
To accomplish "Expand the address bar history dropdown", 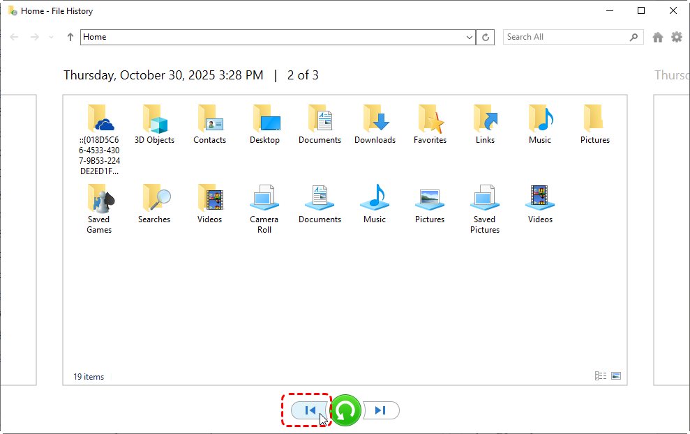I will (469, 37).
